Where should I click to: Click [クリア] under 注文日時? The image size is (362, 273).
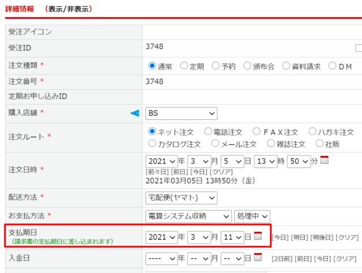pyautogui.click(x=221, y=172)
